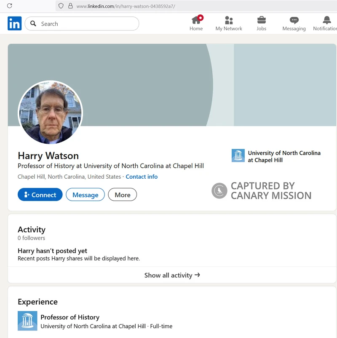Image resolution: width=337 pixels, height=338 pixels.
Task: Open the Jobs section
Action: (261, 23)
